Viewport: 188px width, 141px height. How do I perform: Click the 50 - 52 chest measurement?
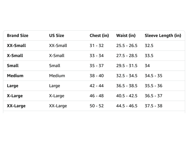[97, 106]
